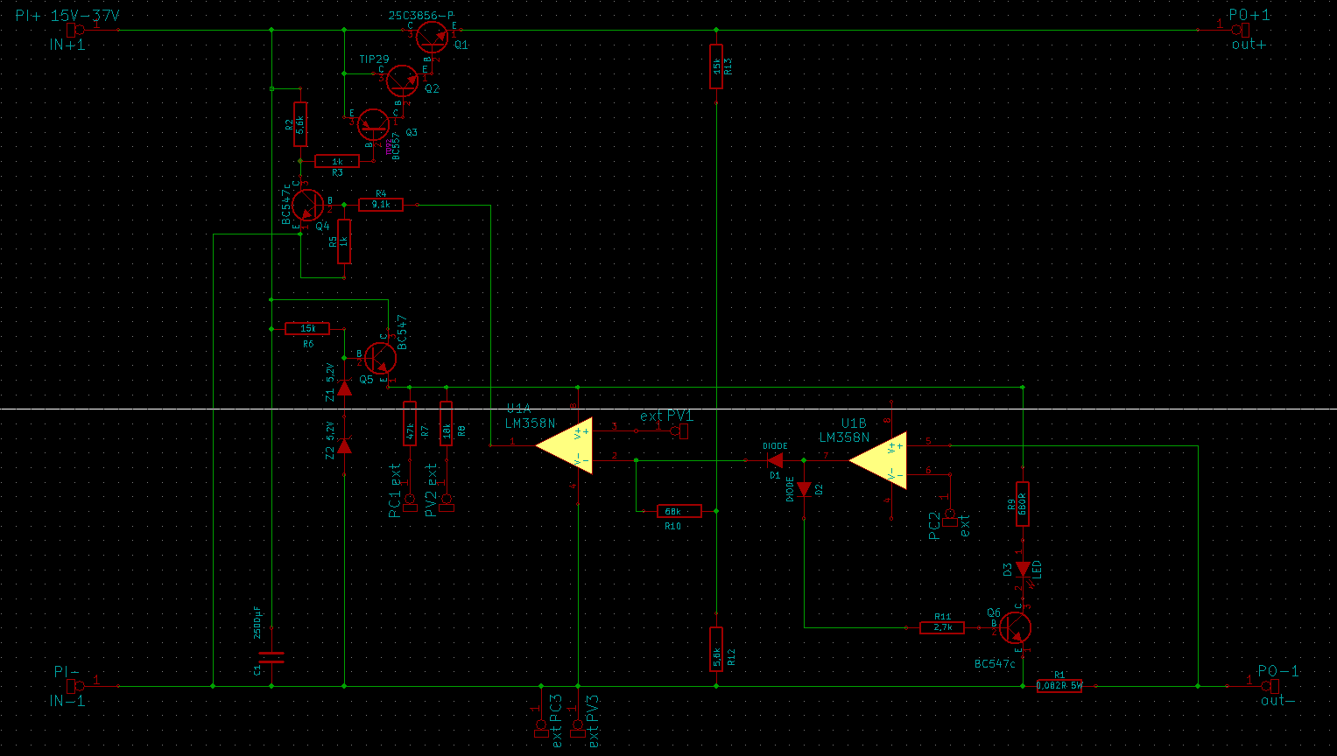Select the BC547c transistor Q4 symbol
The height and width of the screenshot is (756, 1337).
pos(308,205)
